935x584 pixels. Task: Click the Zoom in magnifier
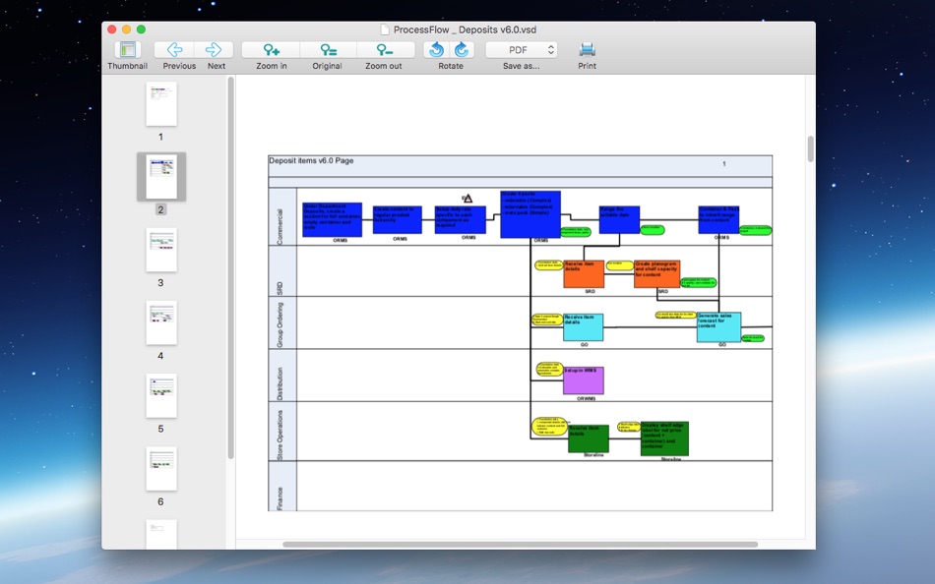coord(272,49)
